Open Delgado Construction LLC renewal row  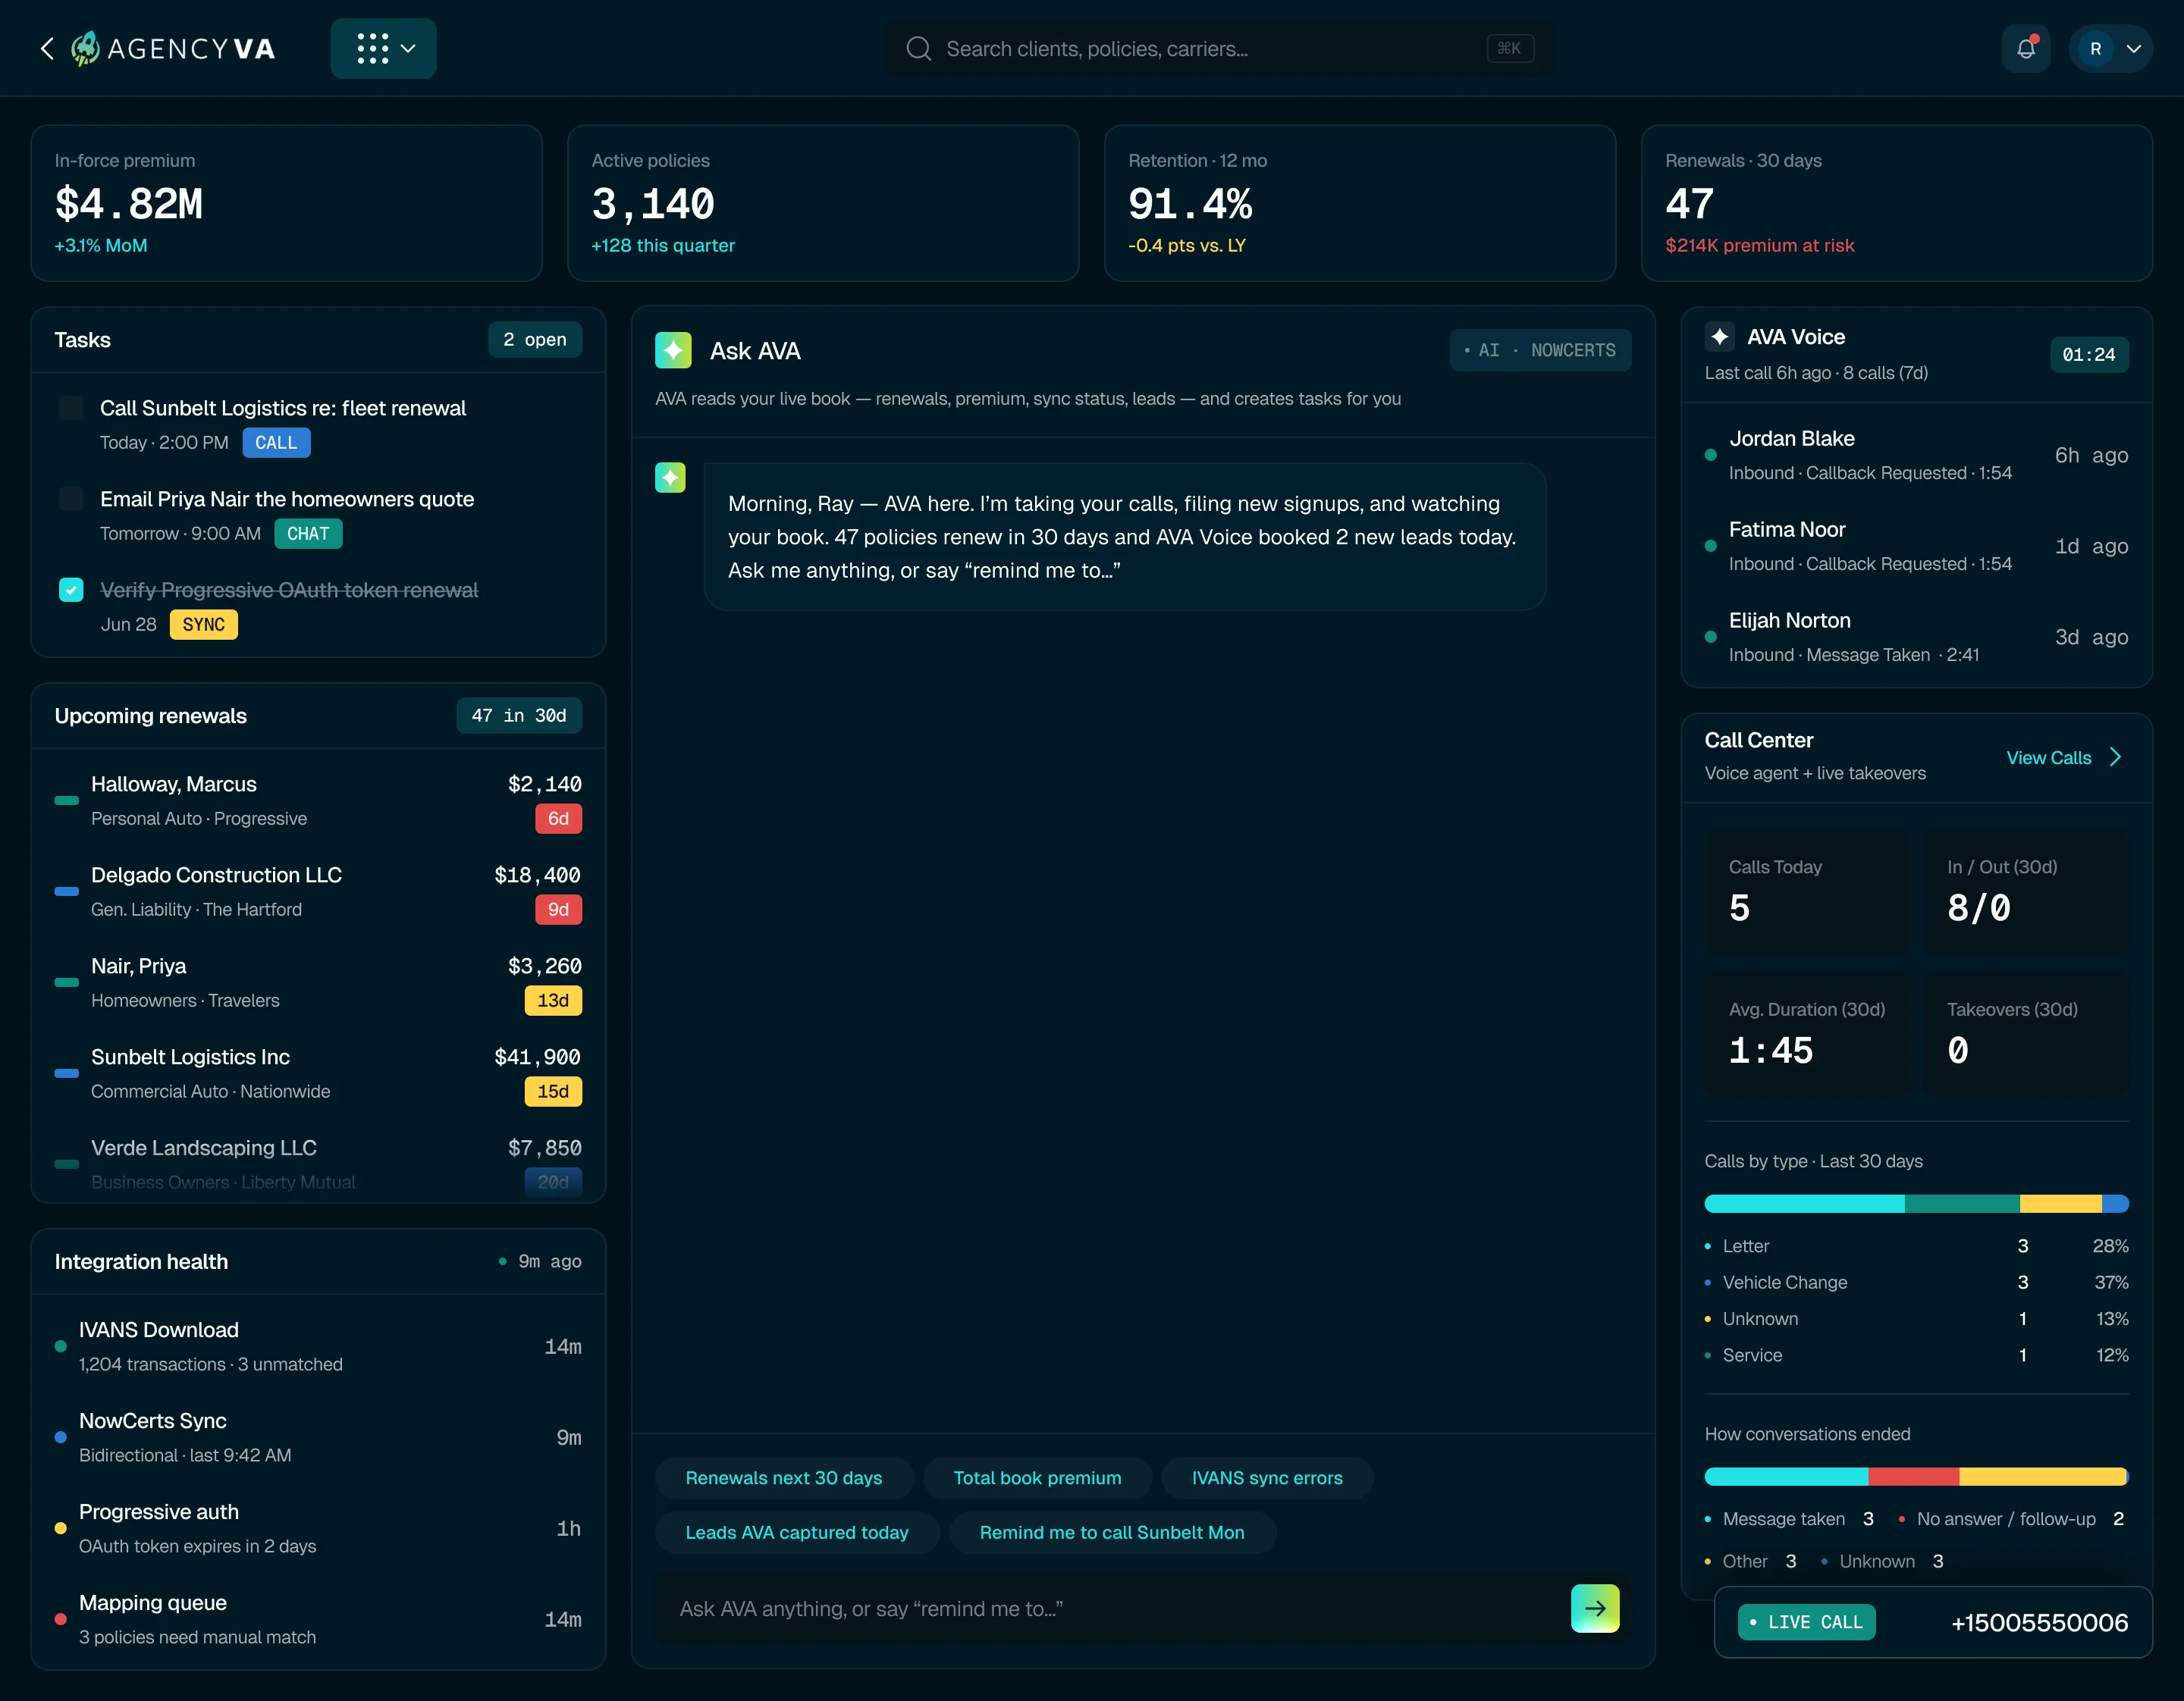click(x=318, y=891)
